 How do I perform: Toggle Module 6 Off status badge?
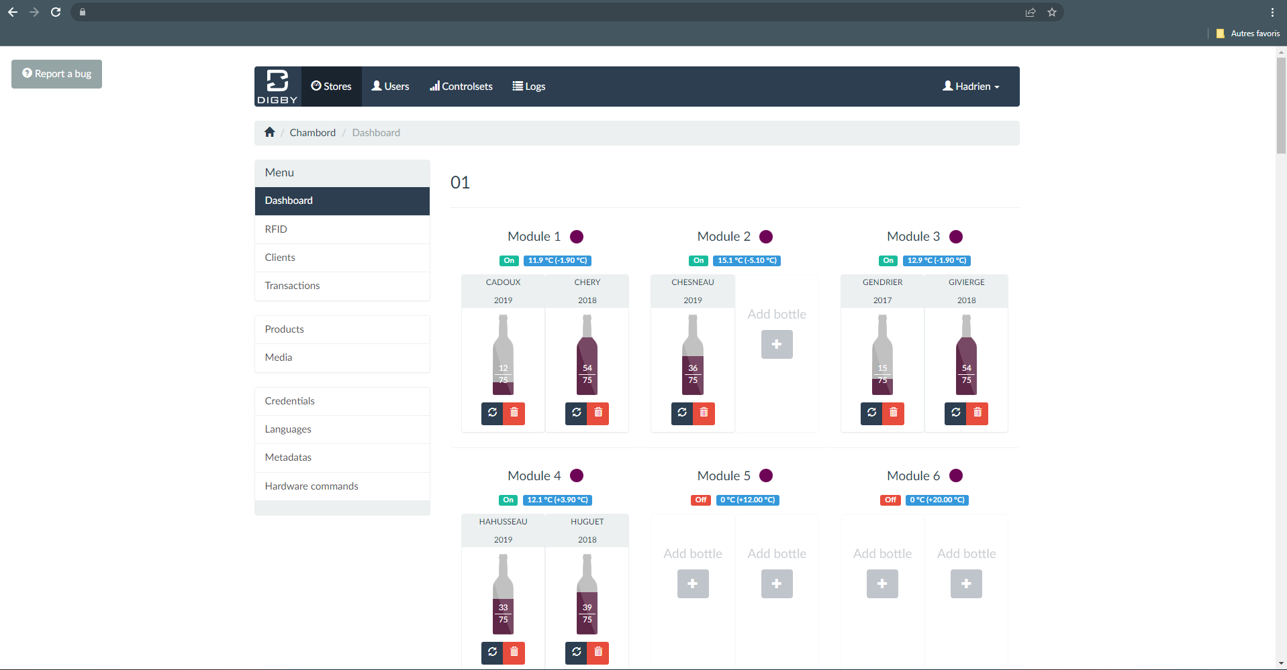tap(890, 500)
